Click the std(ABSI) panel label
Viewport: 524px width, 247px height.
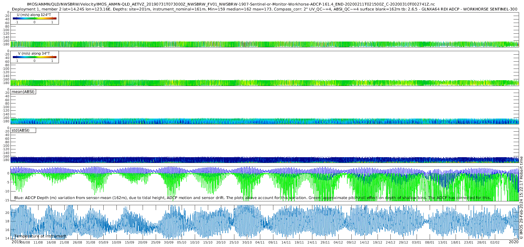pos(23,130)
